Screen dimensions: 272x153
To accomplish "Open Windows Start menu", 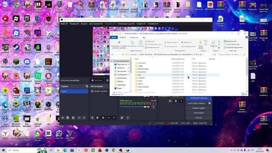I will click(x=3, y=150).
